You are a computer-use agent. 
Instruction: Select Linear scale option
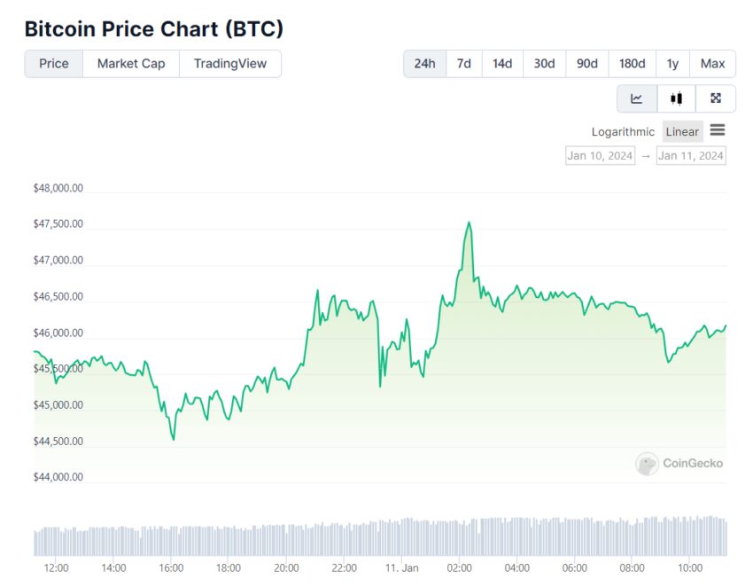click(x=682, y=131)
